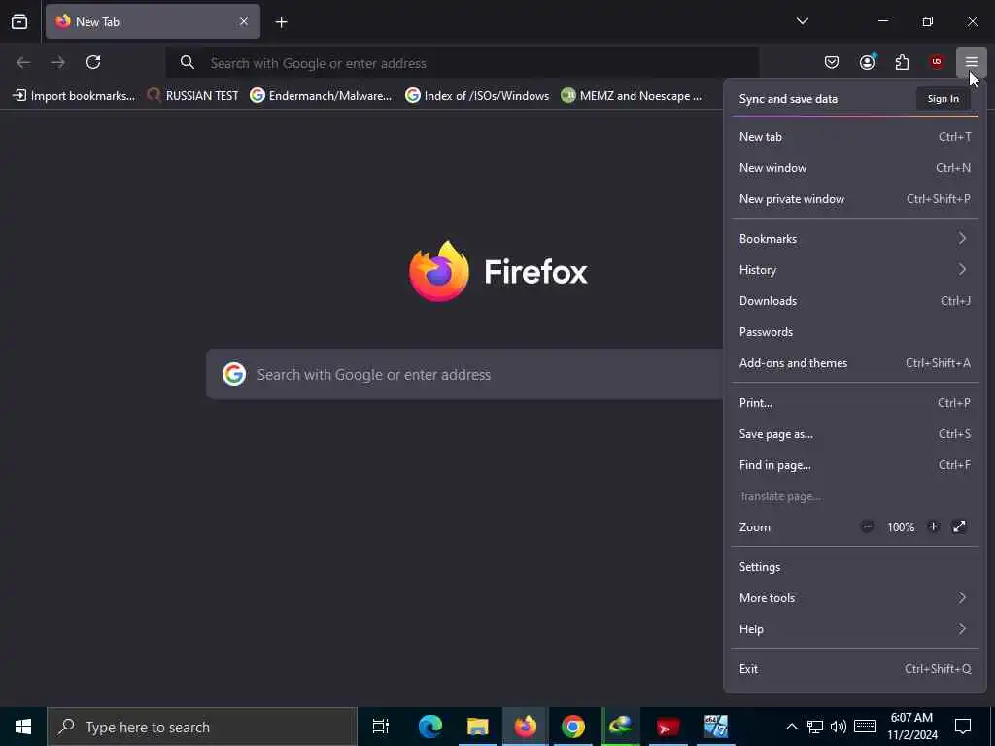
Task: Open the Firefox View icon
Action: 19,21
